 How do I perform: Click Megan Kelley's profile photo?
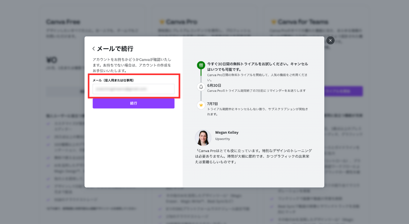click(203, 137)
